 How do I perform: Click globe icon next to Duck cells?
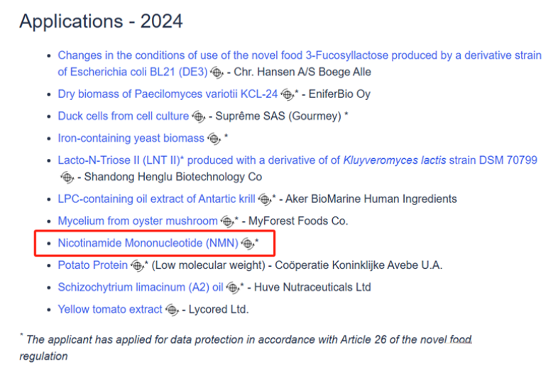point(198,116)
